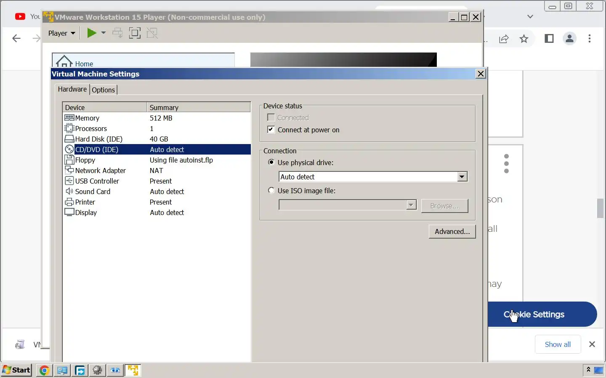Click the blue eyes taskbar icon
The height and width of the screenshot is (378, 606).
pos(115,370)
